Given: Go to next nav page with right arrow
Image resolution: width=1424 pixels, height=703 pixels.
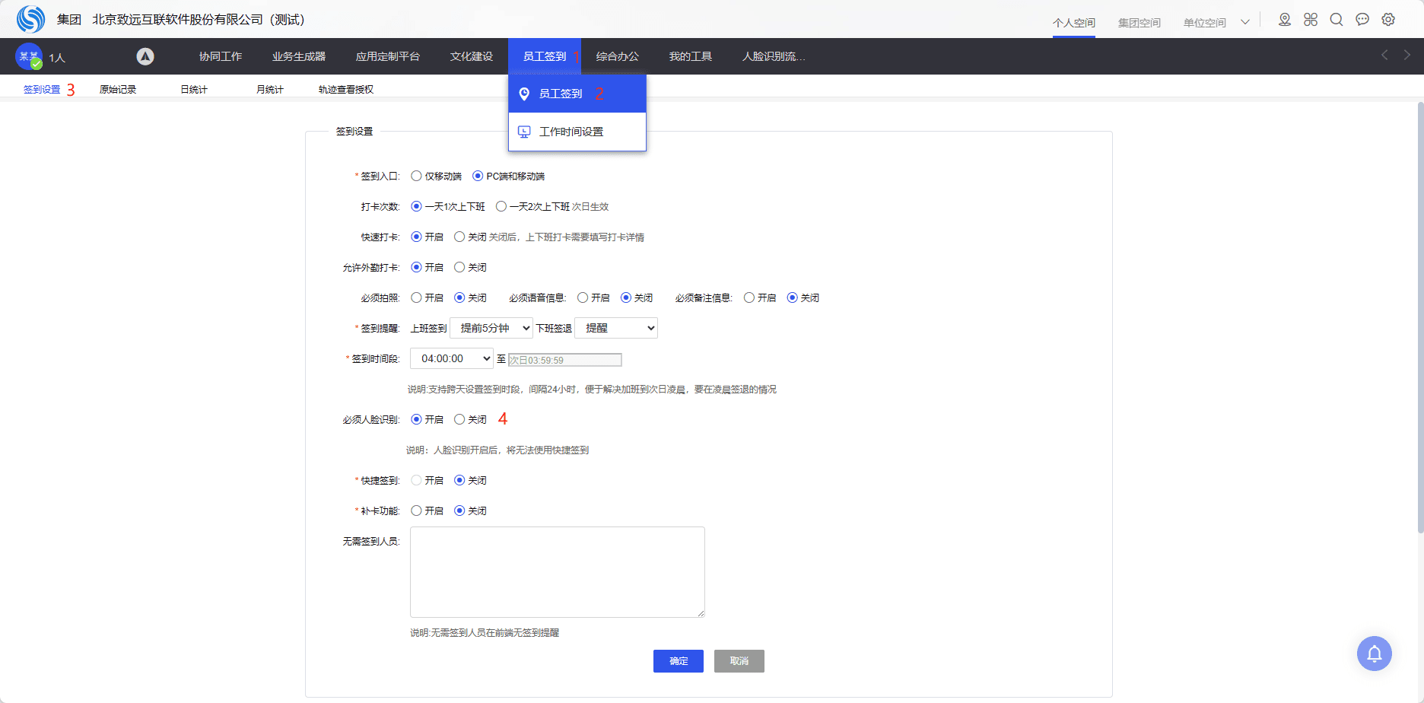Looking at the screenshot, I should (1407, 55).
